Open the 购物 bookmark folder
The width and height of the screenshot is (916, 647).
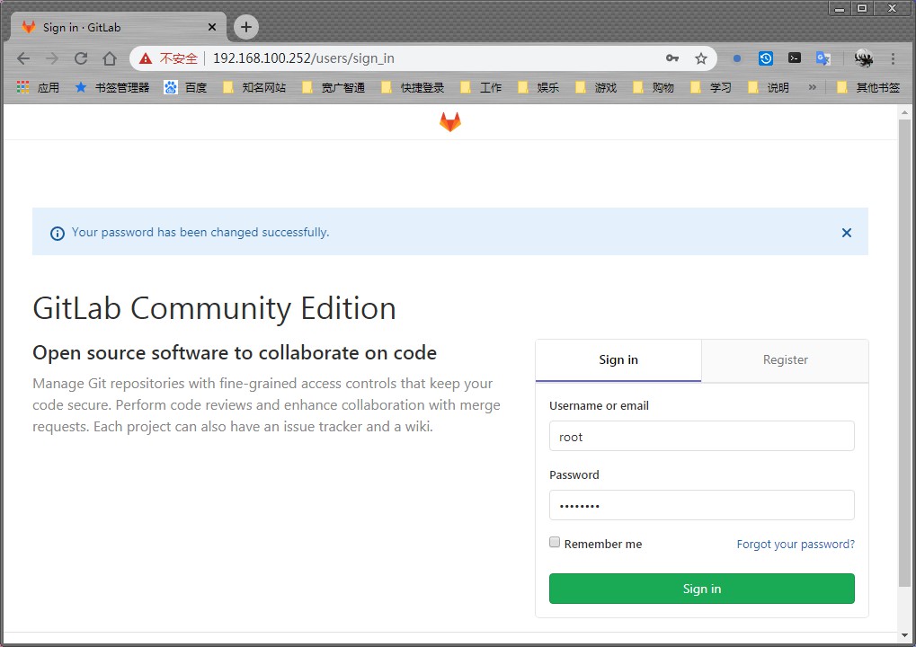click(x=654, y=87)
